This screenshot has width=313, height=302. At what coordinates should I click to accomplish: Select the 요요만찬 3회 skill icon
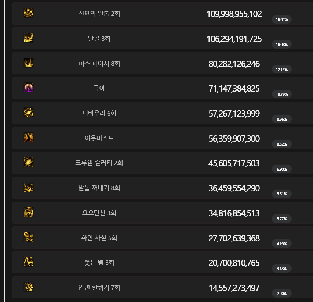tap(29, 212)
